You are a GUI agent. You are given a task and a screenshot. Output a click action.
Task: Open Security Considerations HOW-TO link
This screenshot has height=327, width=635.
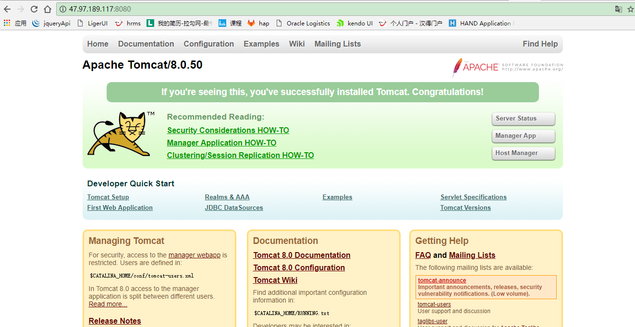(228, 130)
